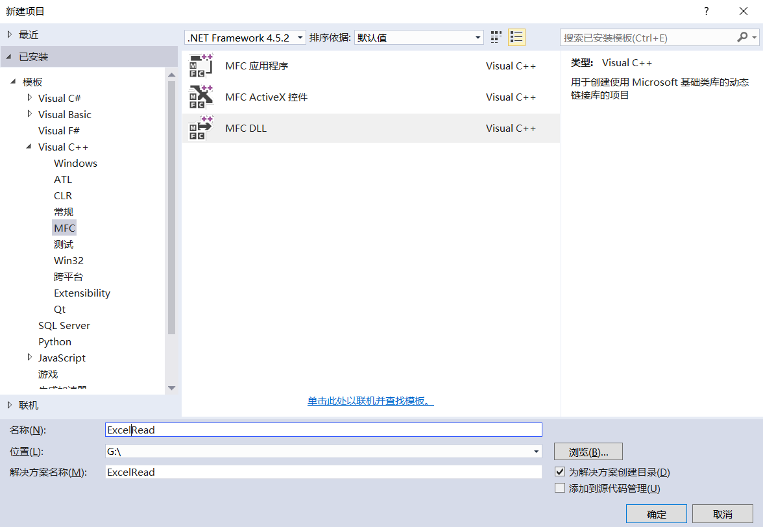The height and width of the screenshot is (527, 763).
Task: Expand the JavaScript node
Action: [x=30, y=357]
